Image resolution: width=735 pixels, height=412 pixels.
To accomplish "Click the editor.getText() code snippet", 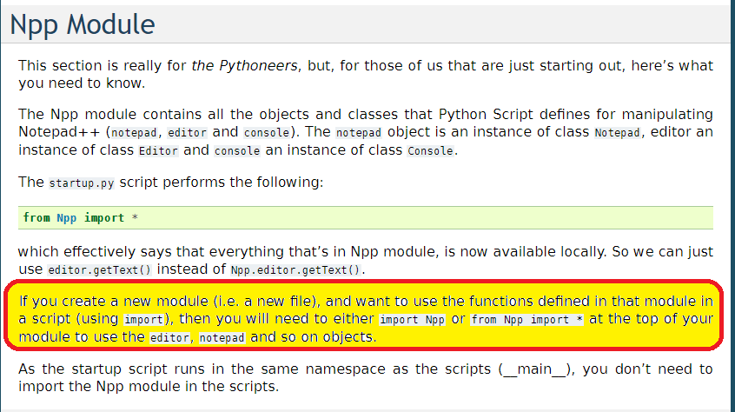I will tap(99, 270).
